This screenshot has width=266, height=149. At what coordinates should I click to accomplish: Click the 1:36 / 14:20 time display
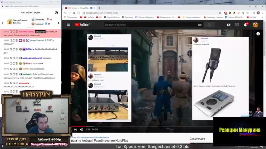point(92,129)
